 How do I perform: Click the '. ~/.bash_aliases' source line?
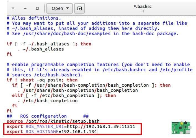[41, 49]
